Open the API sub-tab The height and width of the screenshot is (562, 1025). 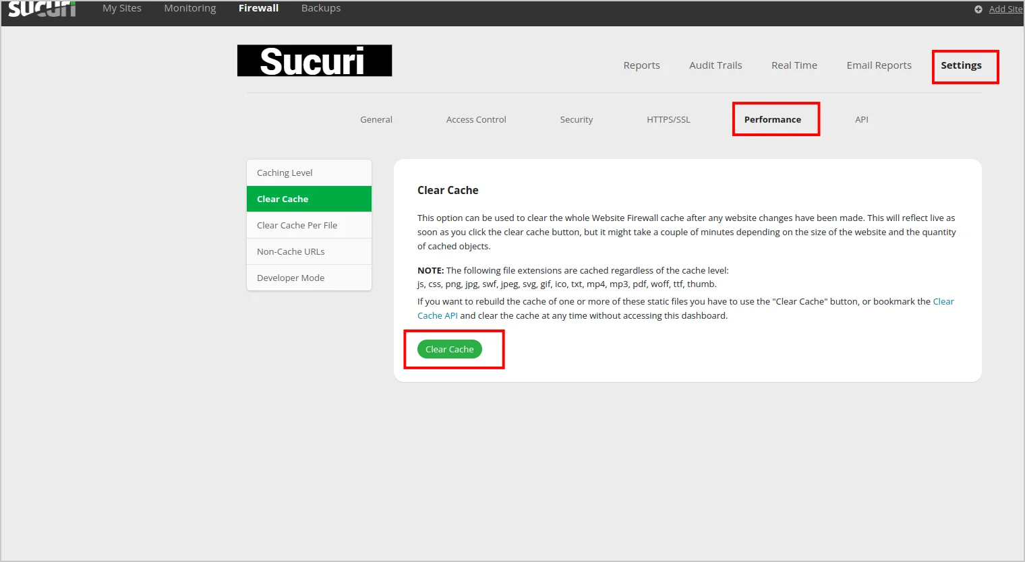pos(862,119)
